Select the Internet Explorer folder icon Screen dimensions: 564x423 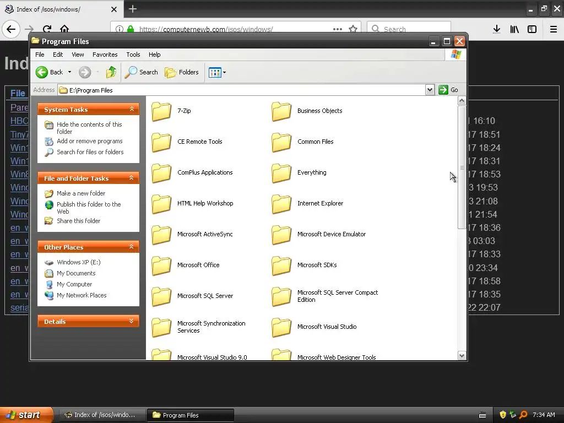coord(281,204)
